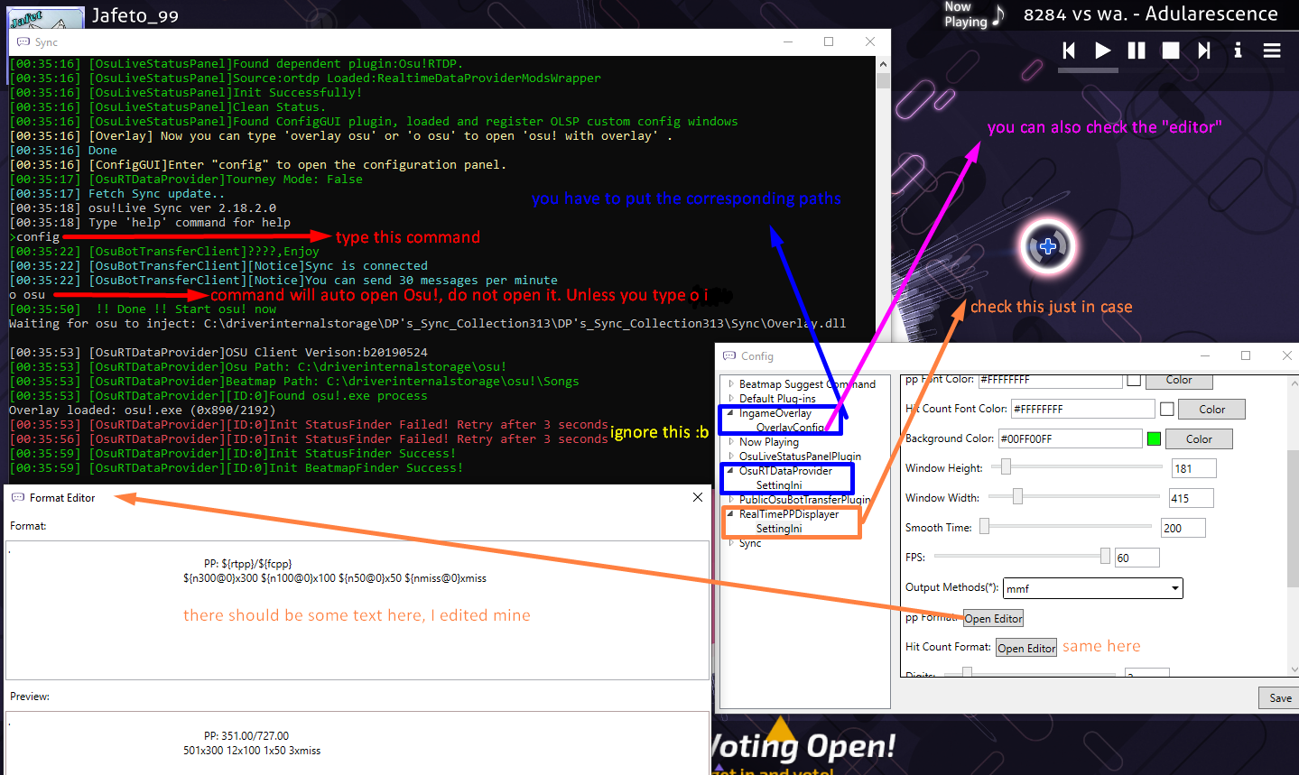
Task: Pause the osu! music player
Action: point(1137,51)
